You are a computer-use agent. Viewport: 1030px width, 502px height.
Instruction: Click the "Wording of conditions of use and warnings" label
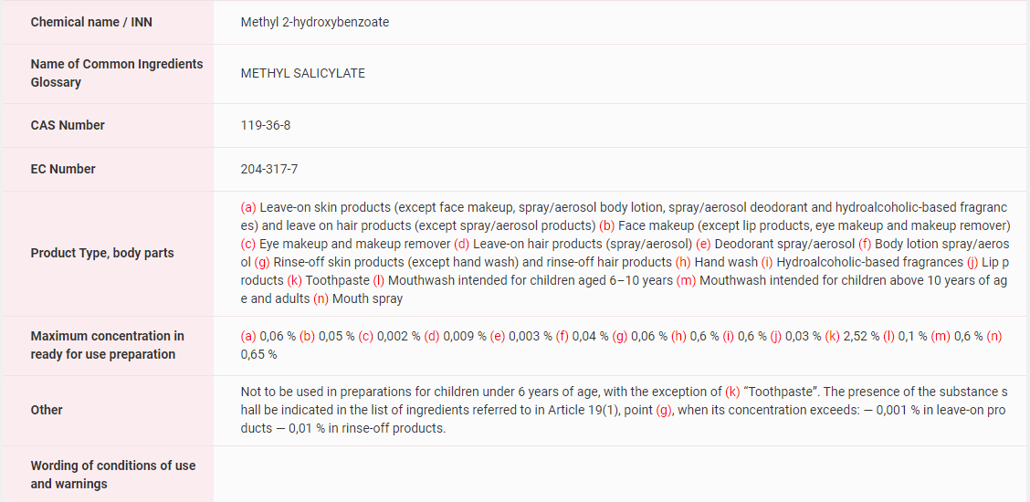(113, 475)
